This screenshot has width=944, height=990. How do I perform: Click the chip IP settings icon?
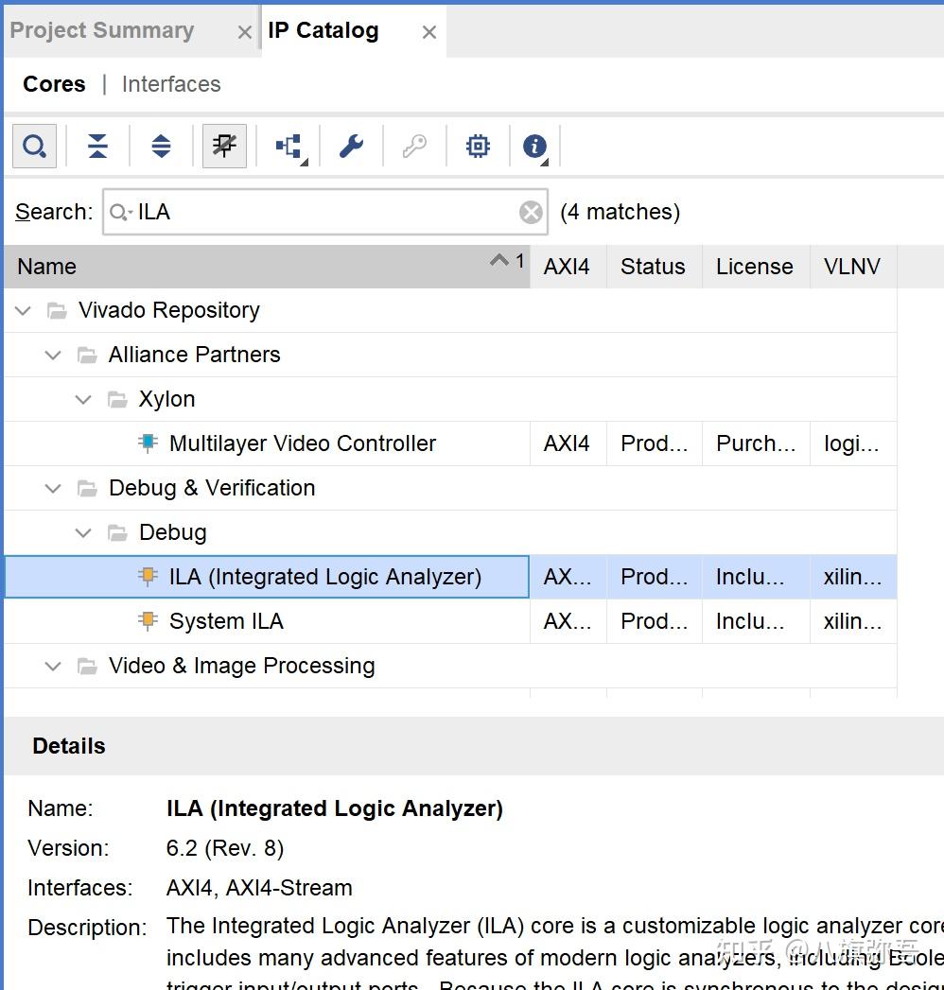click(478, 147)
